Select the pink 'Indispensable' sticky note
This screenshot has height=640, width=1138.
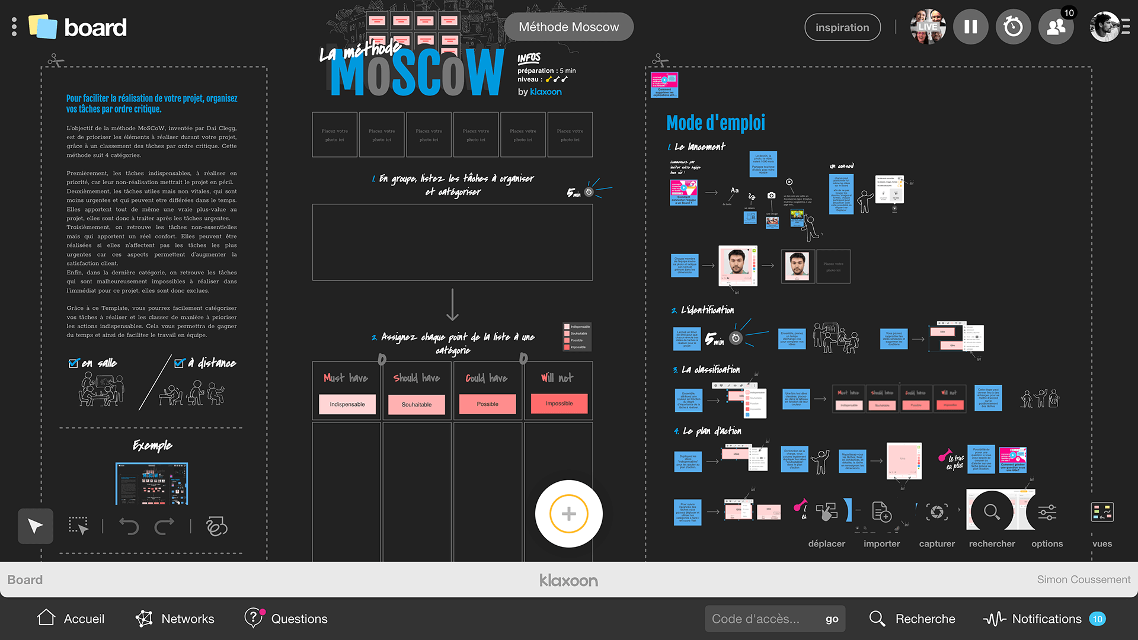pyautogui.click(x=347, y=404)
